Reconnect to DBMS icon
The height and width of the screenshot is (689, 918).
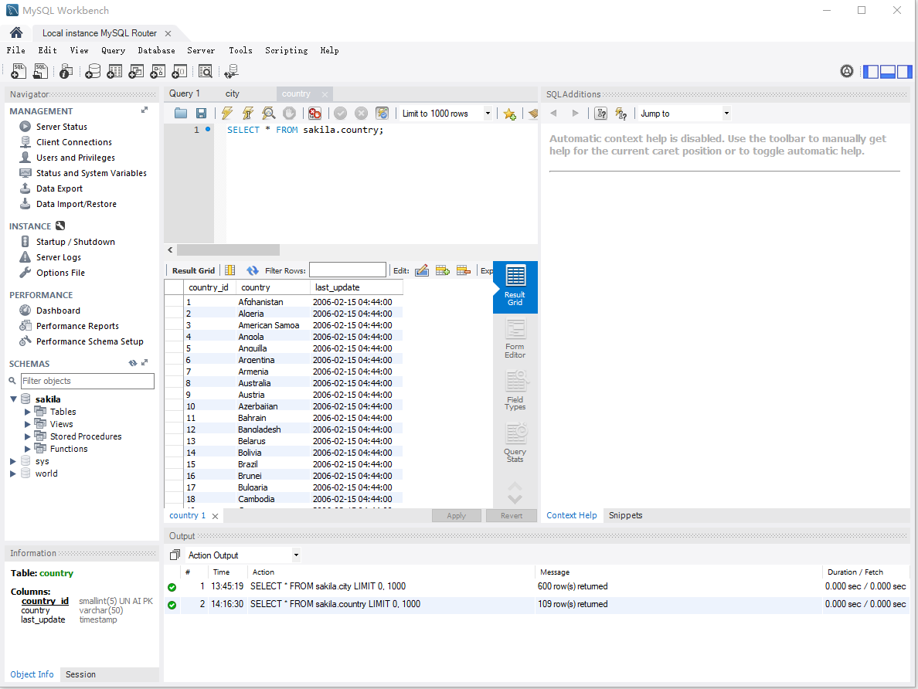pos(231,71)
